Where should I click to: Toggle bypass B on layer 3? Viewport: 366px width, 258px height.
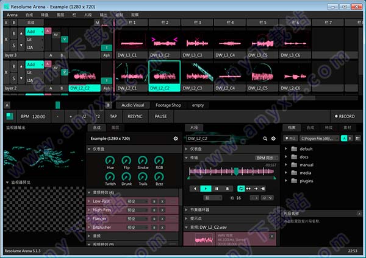coord(14,33)
